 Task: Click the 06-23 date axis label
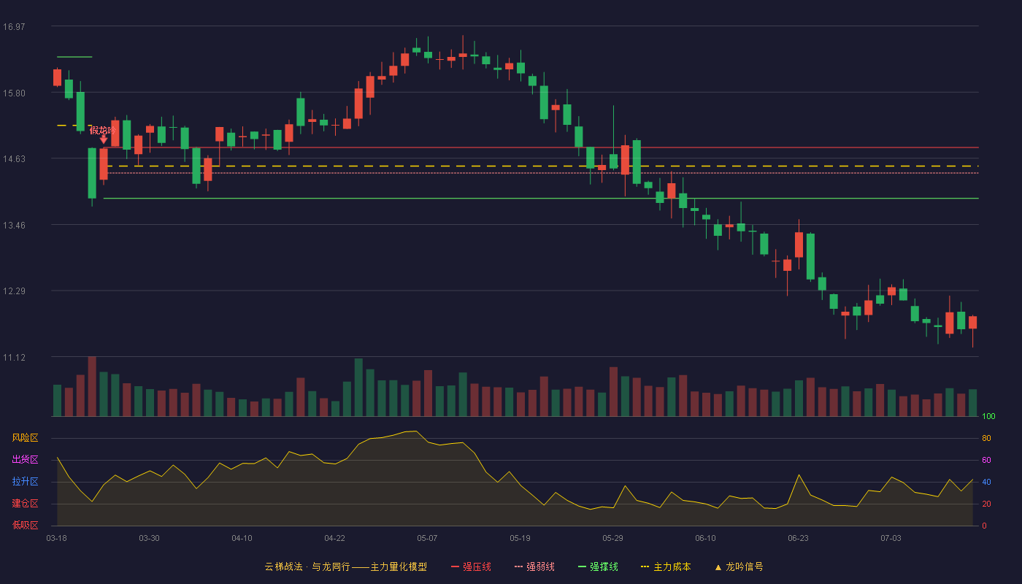pos(798,538)
